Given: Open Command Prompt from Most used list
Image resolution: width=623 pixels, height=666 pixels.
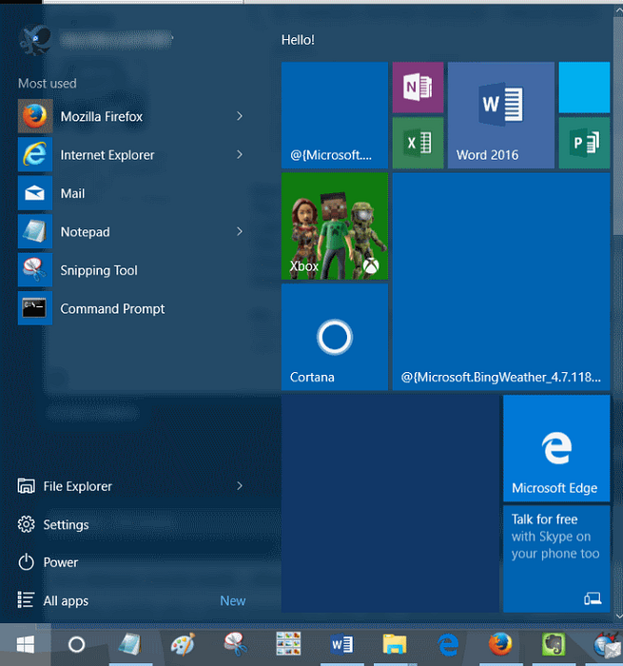Looking at the screenshot, I should click(112, 309).
